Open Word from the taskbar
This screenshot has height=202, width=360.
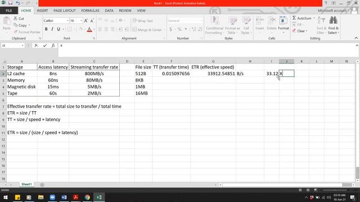tap(64, 197)
